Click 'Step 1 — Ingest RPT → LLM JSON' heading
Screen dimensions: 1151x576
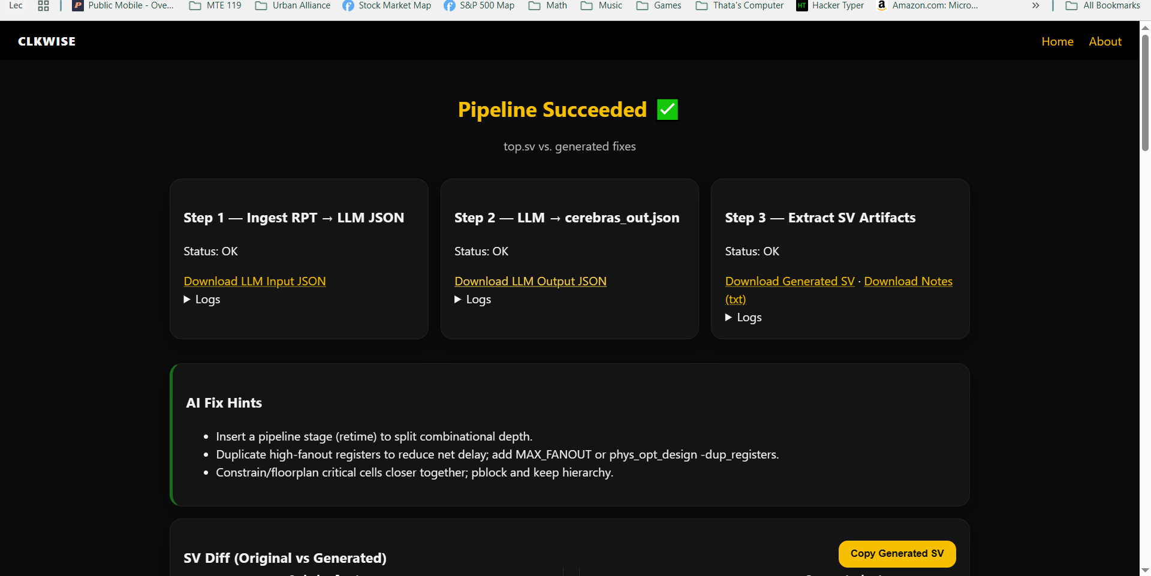point(294,218)
